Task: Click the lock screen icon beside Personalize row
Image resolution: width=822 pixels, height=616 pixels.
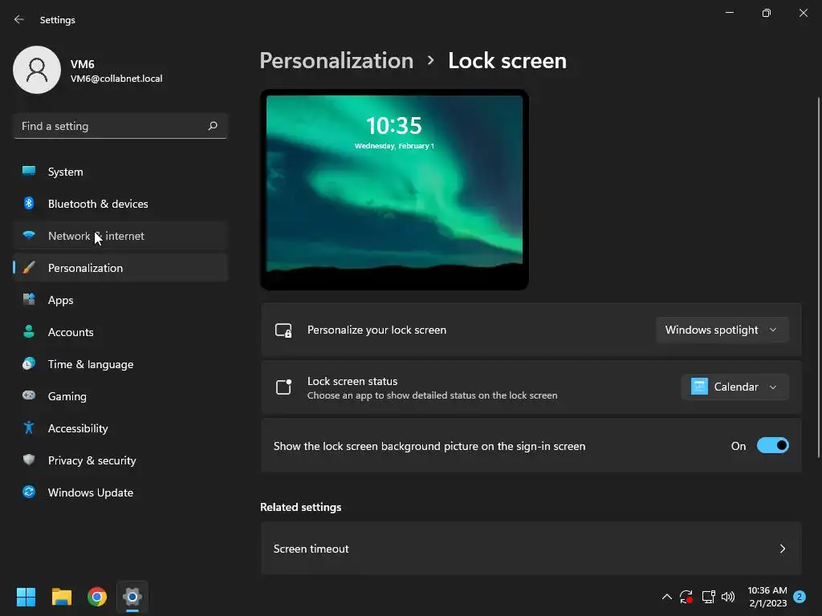Action: pos(283,330)
